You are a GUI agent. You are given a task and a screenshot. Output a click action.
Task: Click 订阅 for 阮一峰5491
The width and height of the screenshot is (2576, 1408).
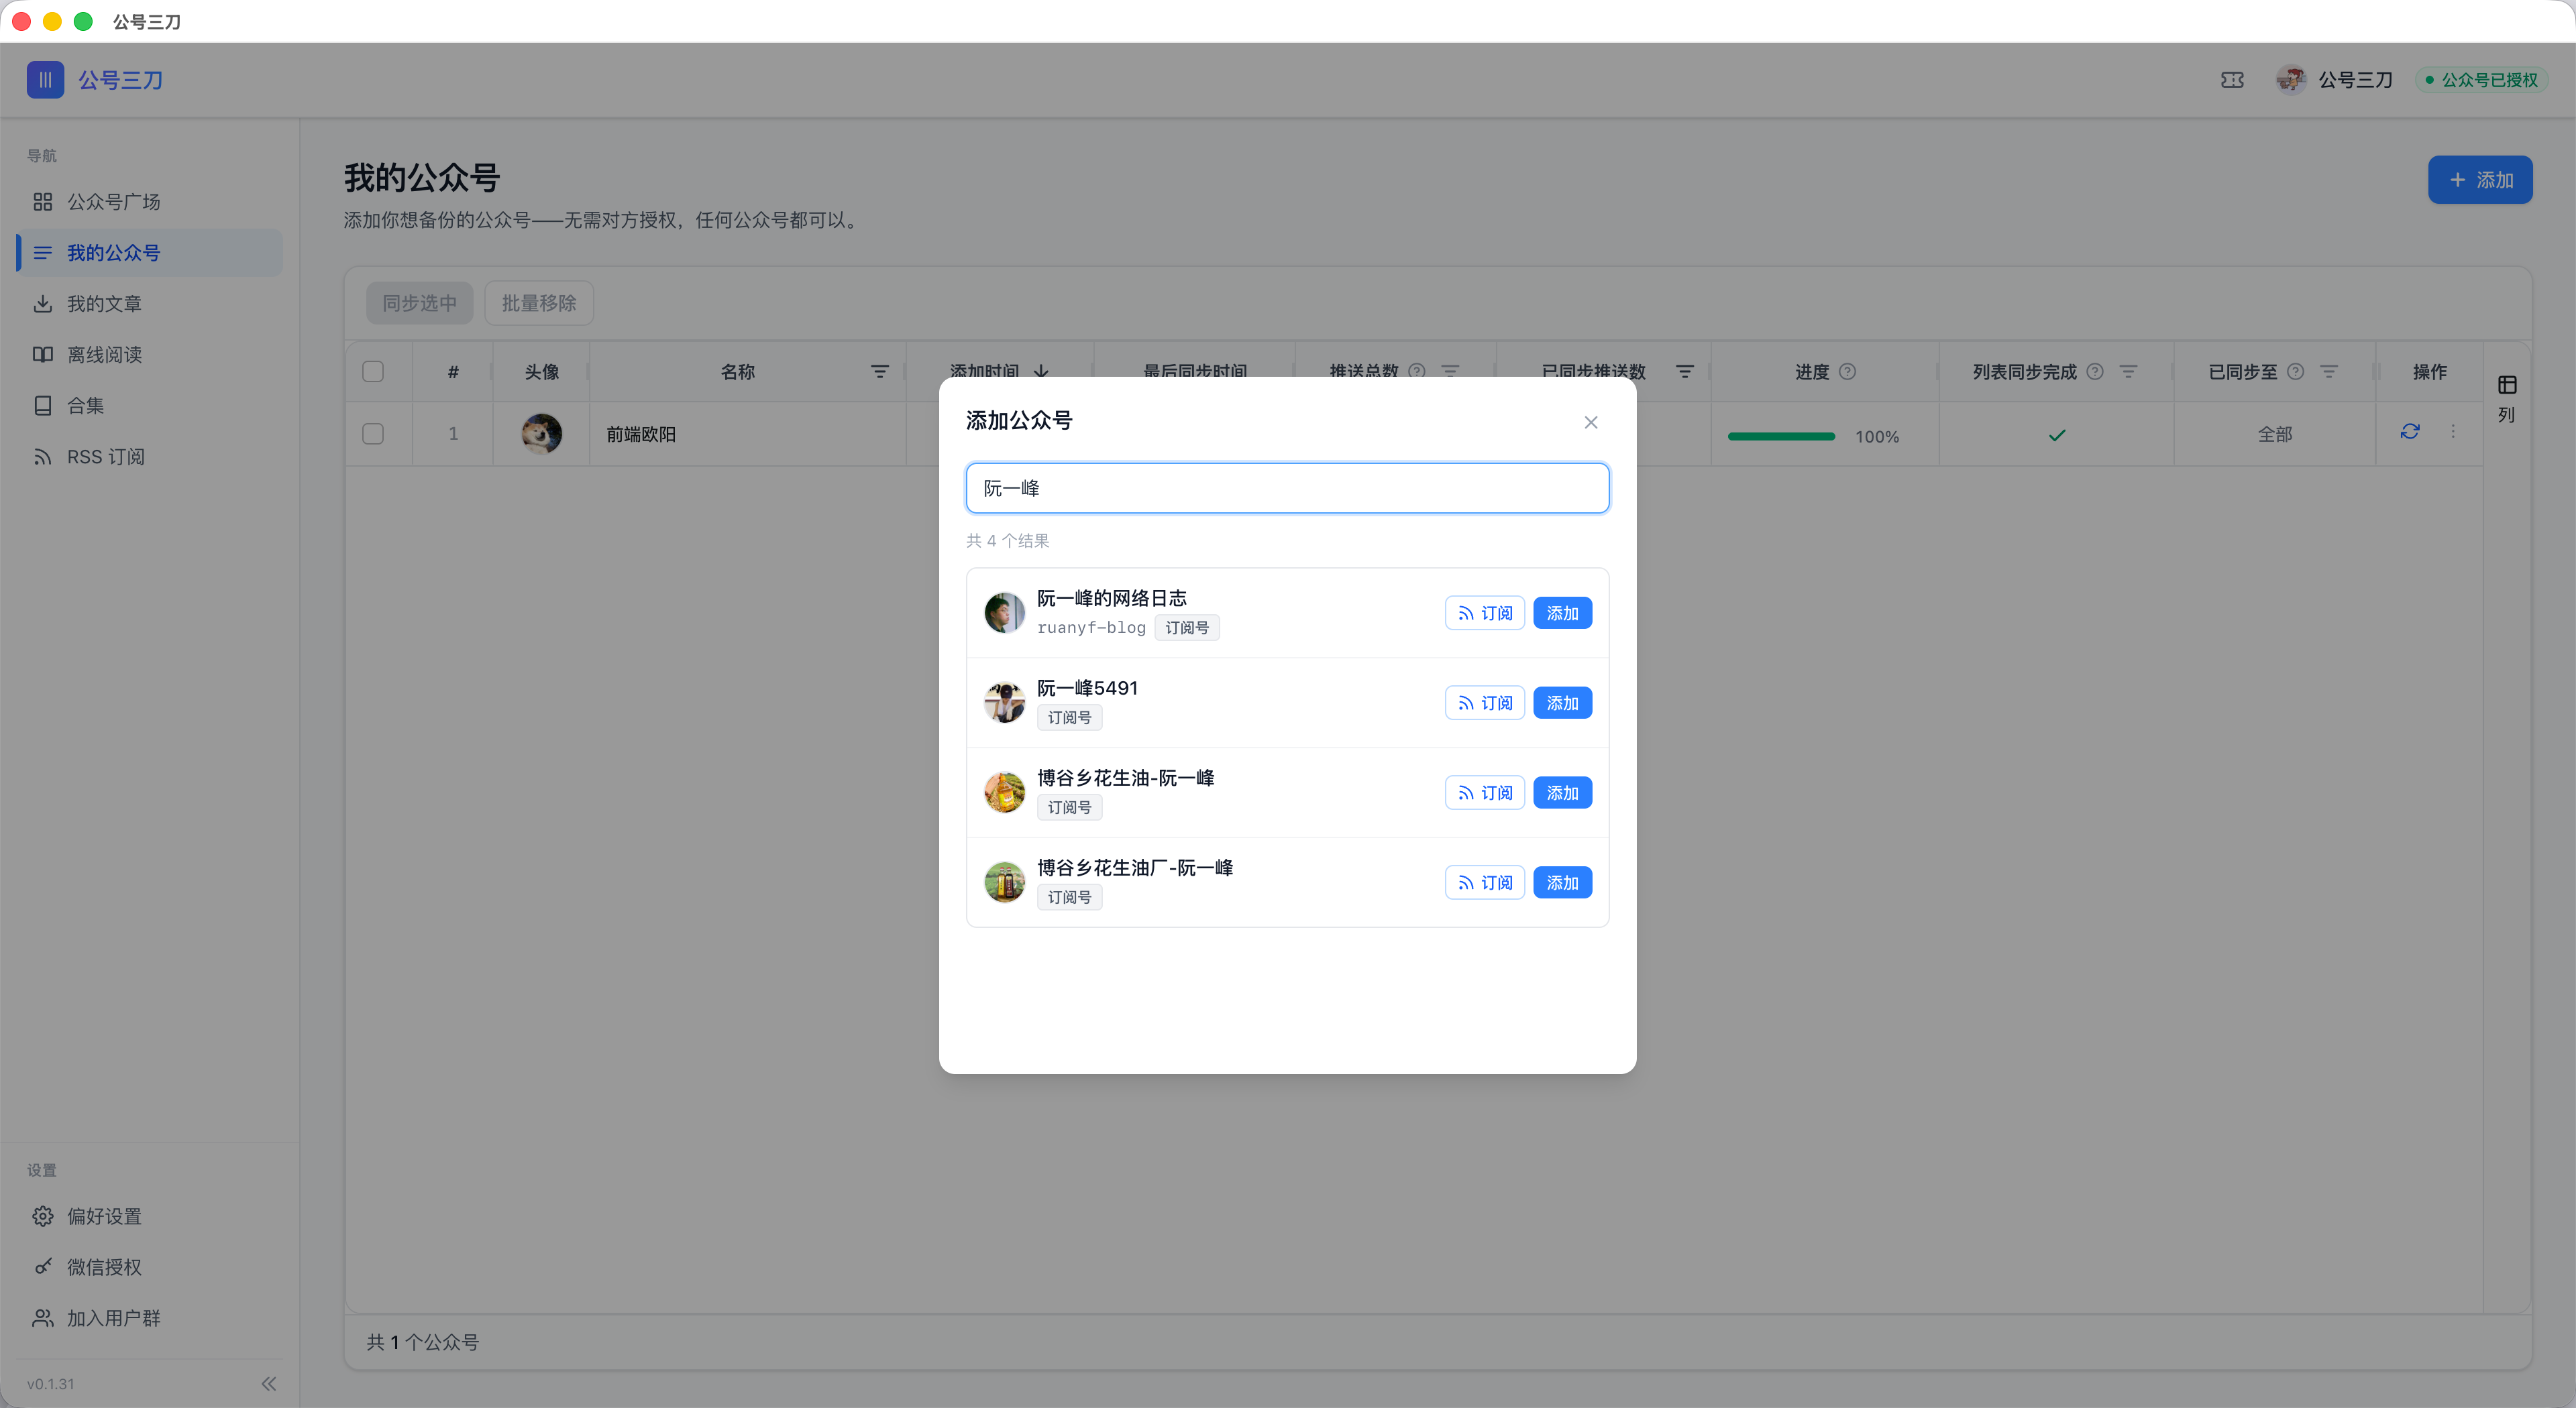(x=1485, y=703)
